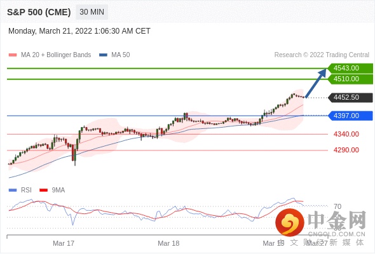Click the Mar 17 date axis label
Viewport: 375px width, 254px height.
tap(64, 243)
